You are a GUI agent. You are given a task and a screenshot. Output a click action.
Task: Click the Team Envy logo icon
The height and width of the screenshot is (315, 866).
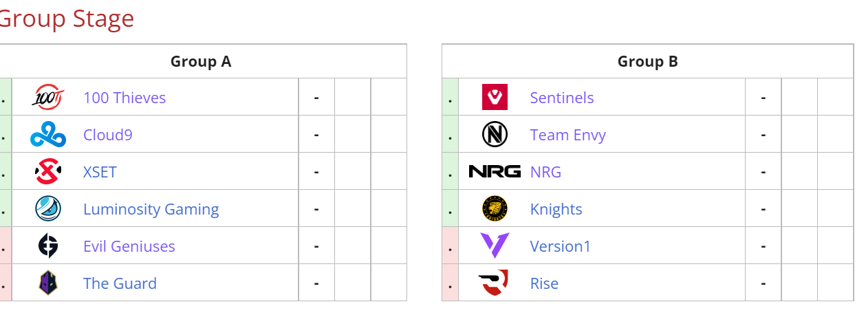pos(495,135)
